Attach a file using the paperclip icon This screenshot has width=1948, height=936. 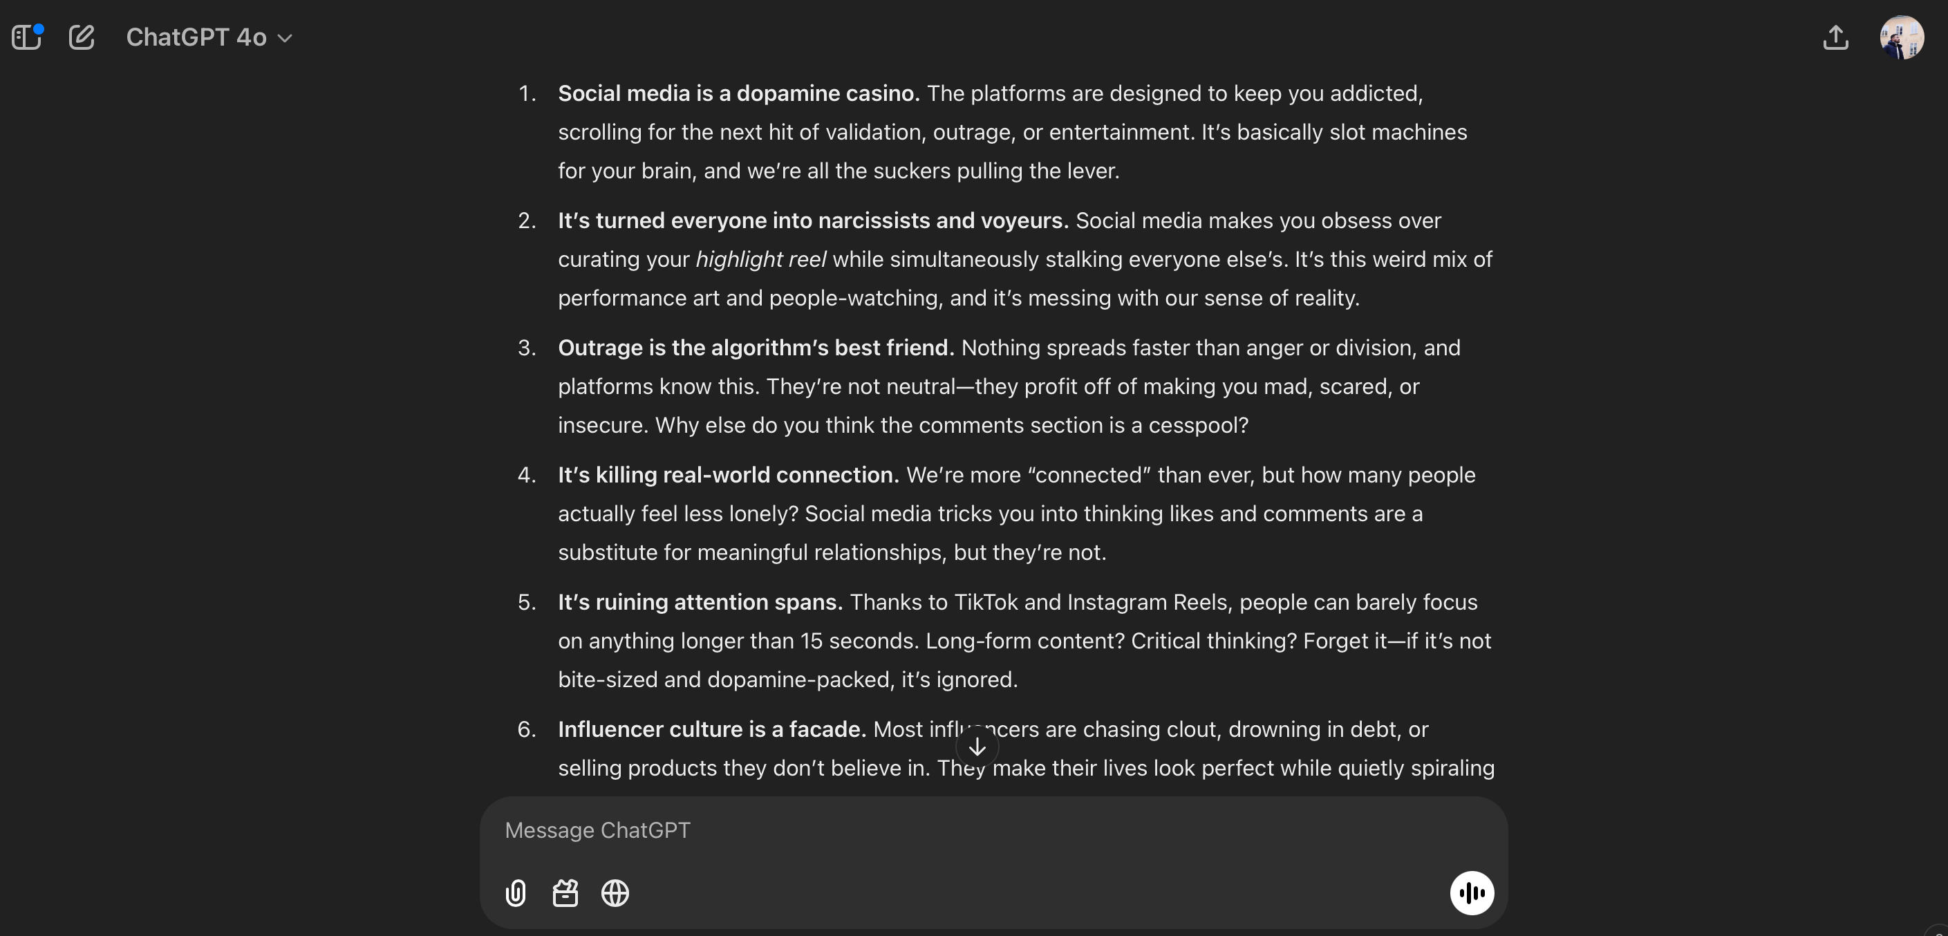click(516, 893)
